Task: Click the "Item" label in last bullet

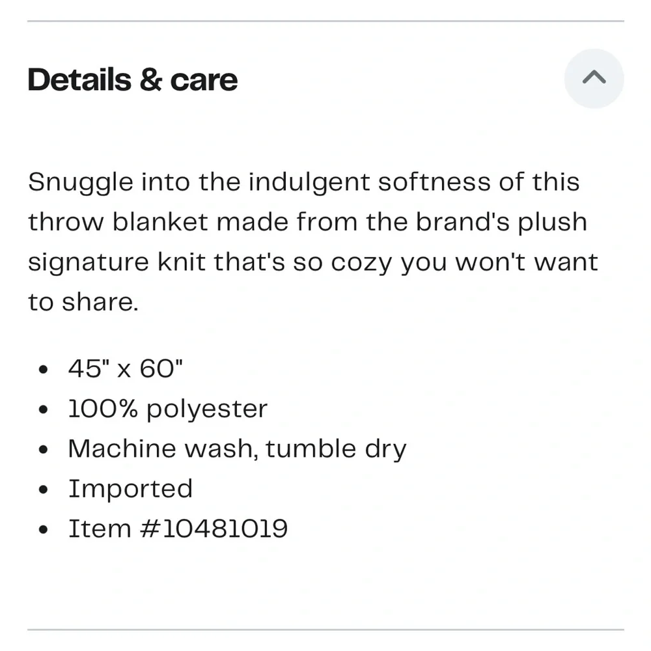Action: pyautogui.click(x=91, y=529)
